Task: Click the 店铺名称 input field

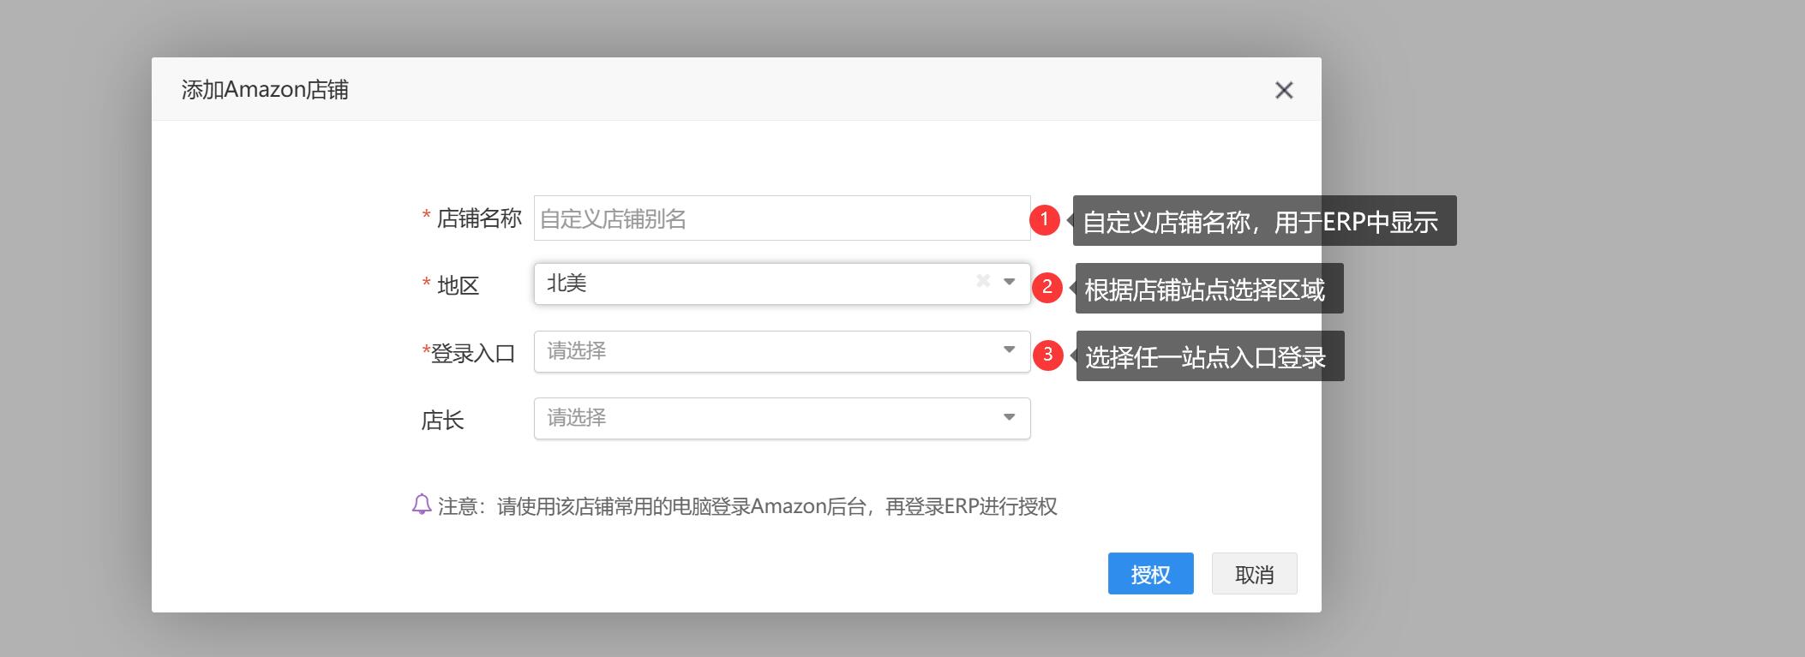Action: pyautogui.click(x=781, y=218)
